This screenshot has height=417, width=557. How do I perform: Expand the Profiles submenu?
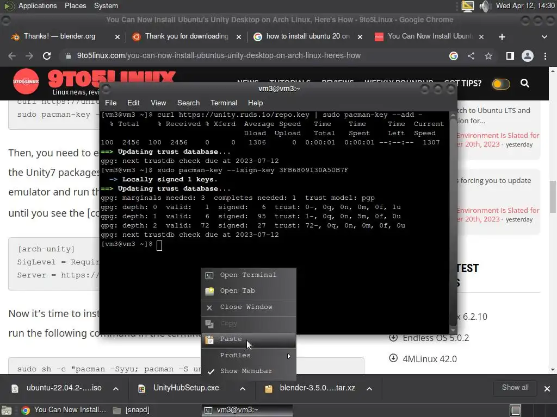tap(248, 355)
